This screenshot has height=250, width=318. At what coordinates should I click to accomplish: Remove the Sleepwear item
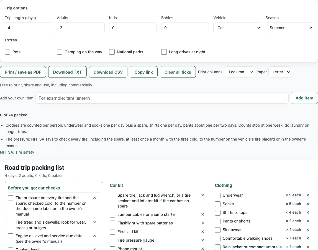(308, 230)
